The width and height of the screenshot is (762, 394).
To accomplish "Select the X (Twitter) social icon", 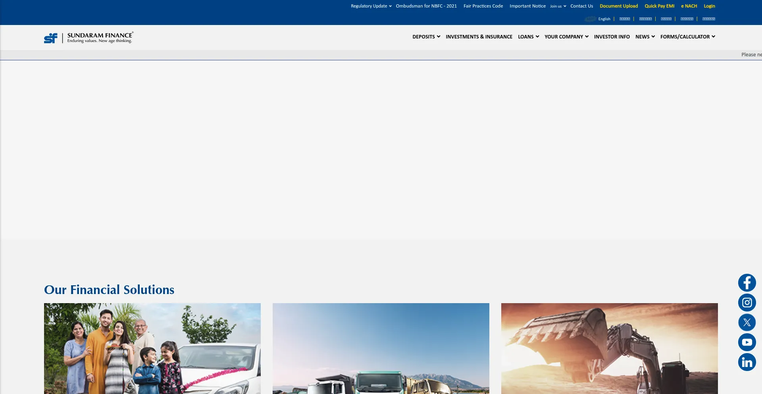I will coord(747,322).
